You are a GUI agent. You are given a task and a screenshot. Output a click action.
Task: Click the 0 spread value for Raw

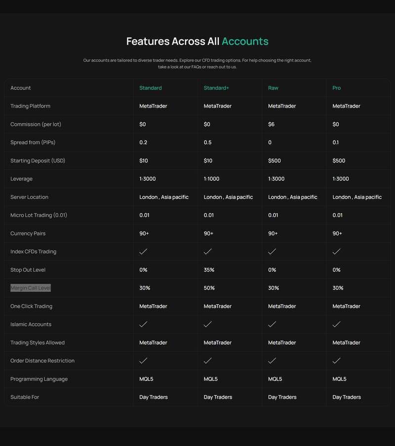270,143
